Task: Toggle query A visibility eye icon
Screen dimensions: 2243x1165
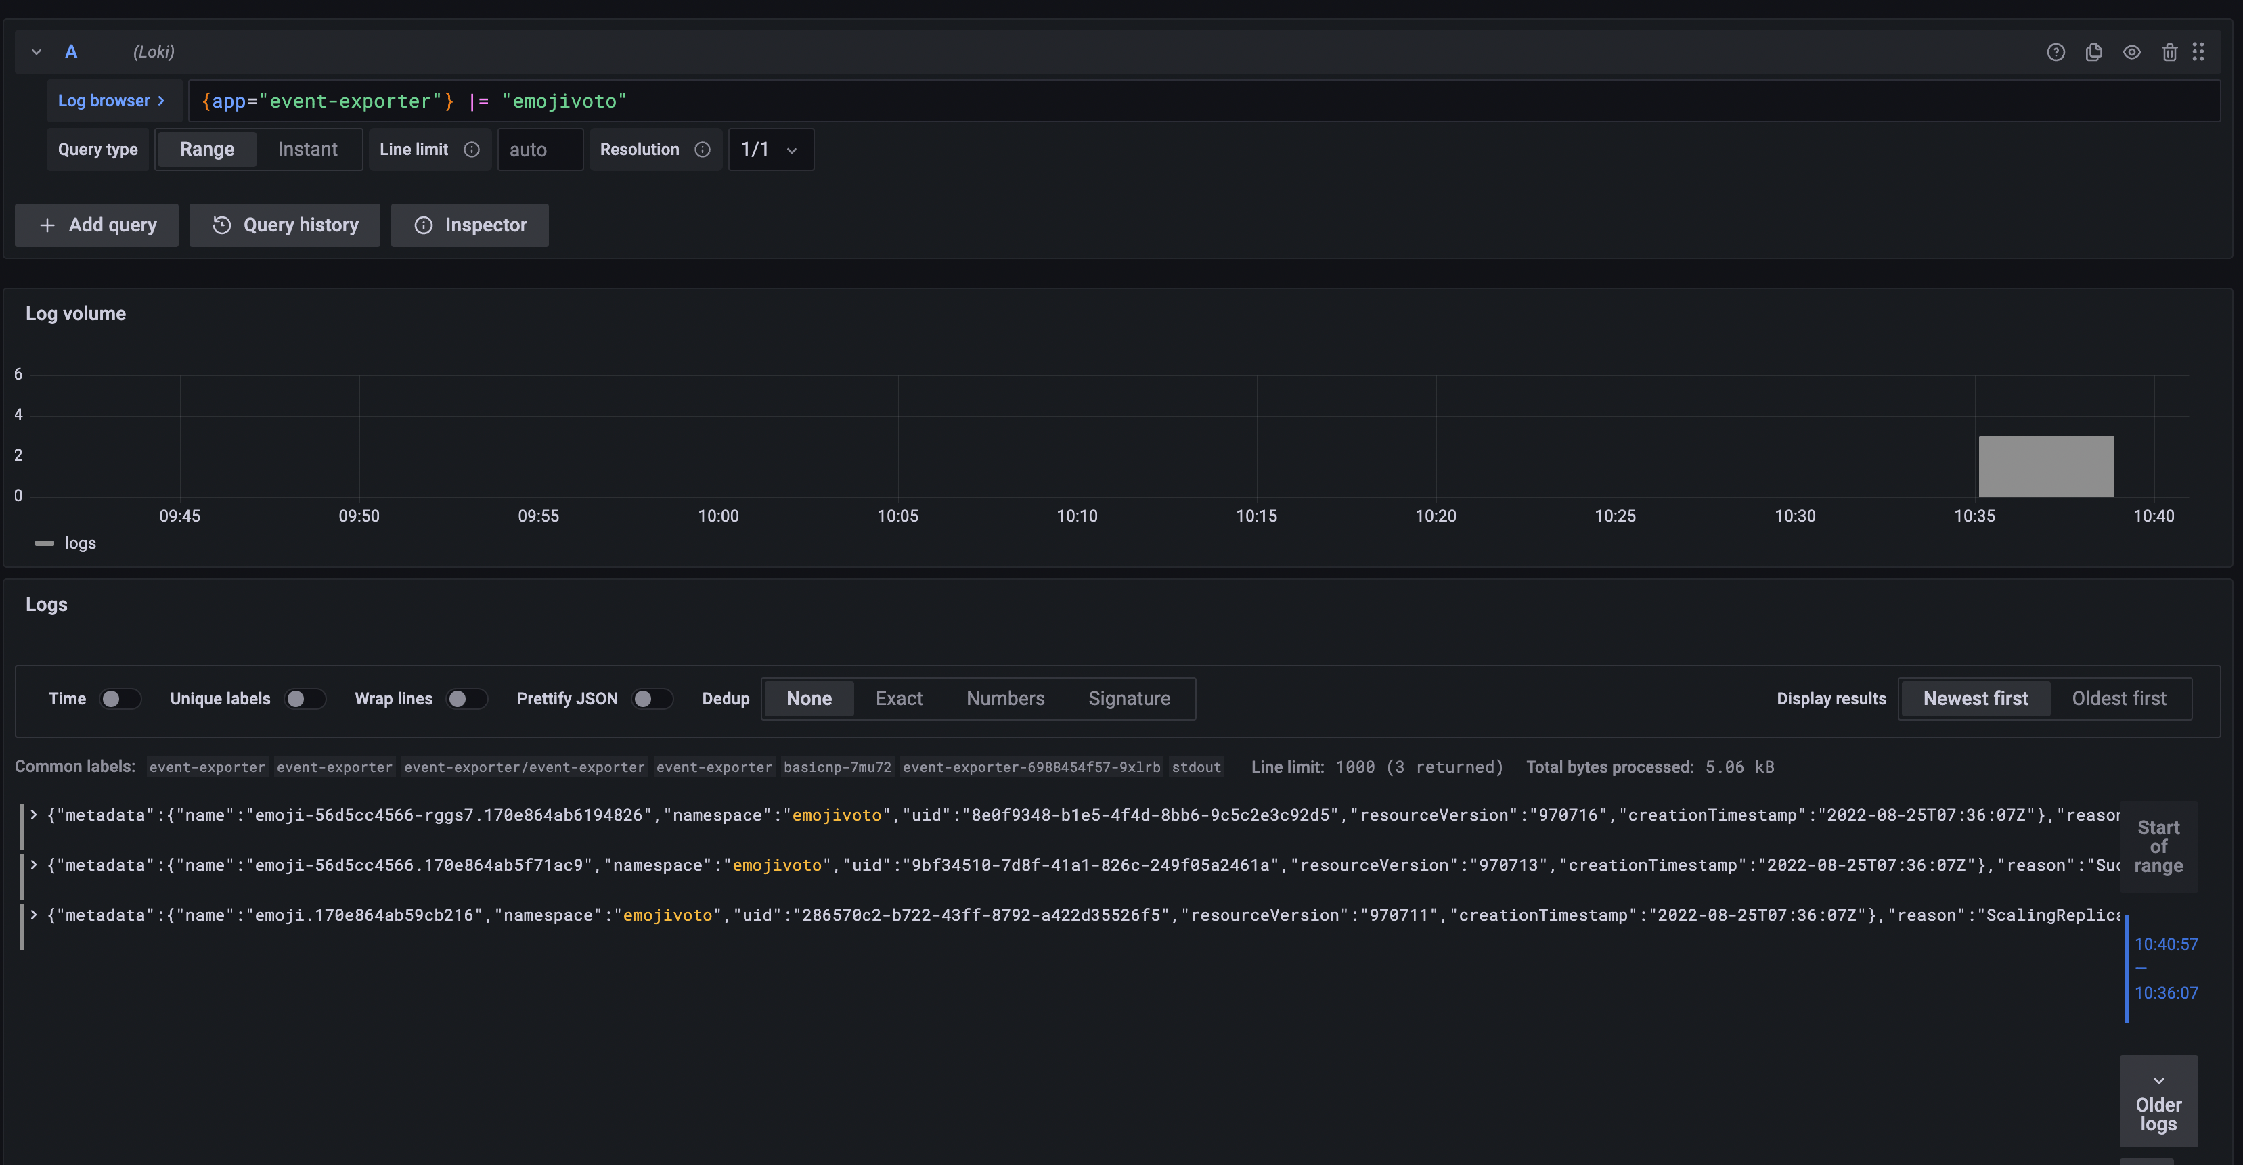Action: pyautogui.click(x=2131, y=52)
